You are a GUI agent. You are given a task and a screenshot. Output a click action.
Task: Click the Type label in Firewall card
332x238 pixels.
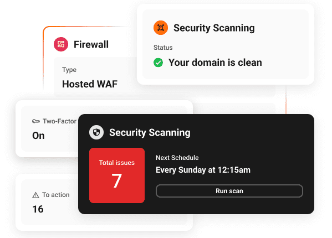click(69, 70)
